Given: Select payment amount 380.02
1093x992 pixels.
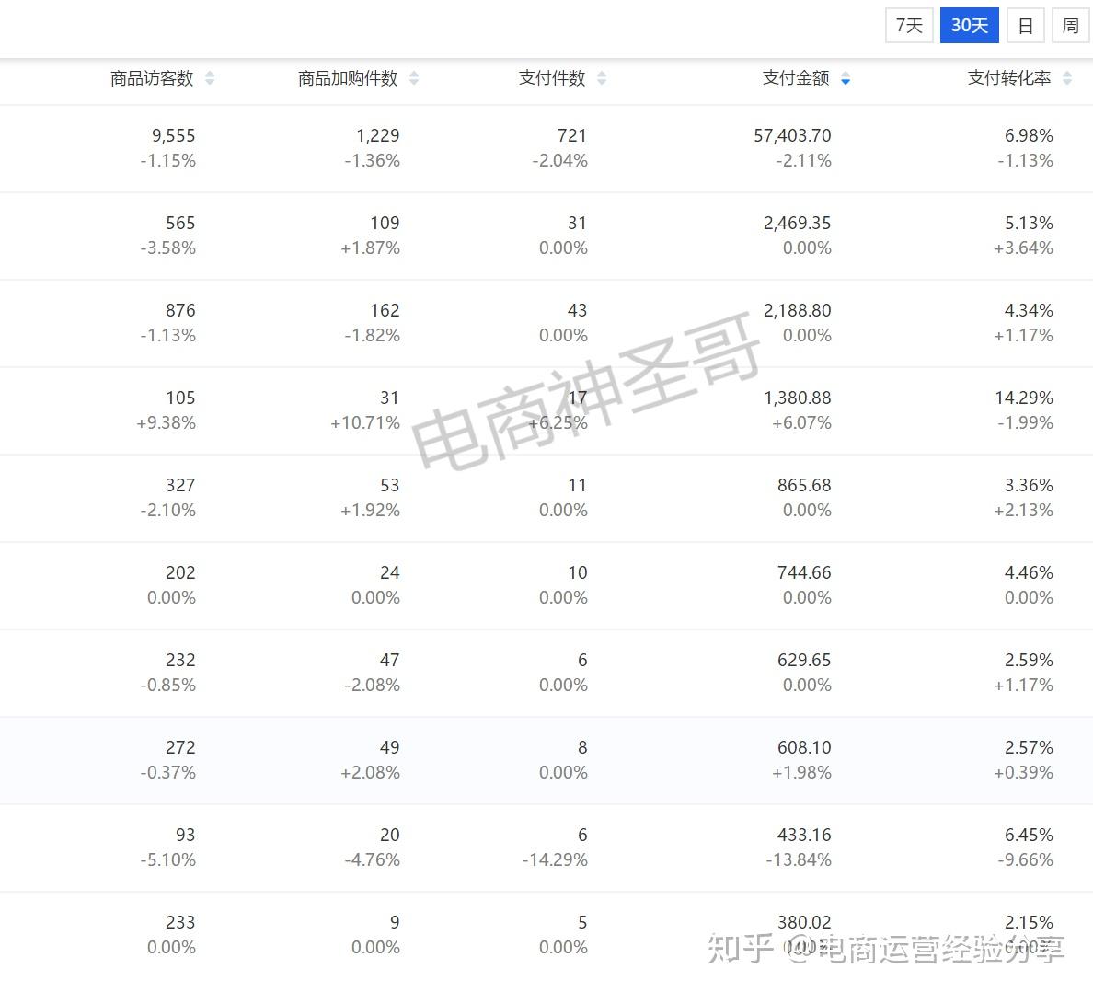Looking at the screenshot, I should 804,923.
